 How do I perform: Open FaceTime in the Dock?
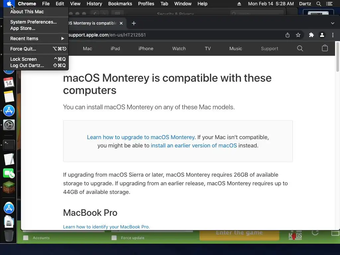pos(9,173)
